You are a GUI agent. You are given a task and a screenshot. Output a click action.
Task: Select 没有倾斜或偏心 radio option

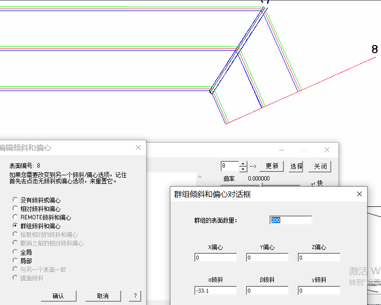tap(15, 200)
